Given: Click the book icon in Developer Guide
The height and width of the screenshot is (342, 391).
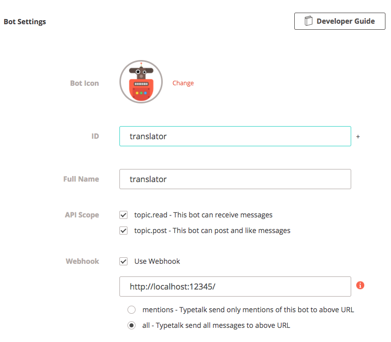Looking at the screenshot, I should click(x=308, y=21).
